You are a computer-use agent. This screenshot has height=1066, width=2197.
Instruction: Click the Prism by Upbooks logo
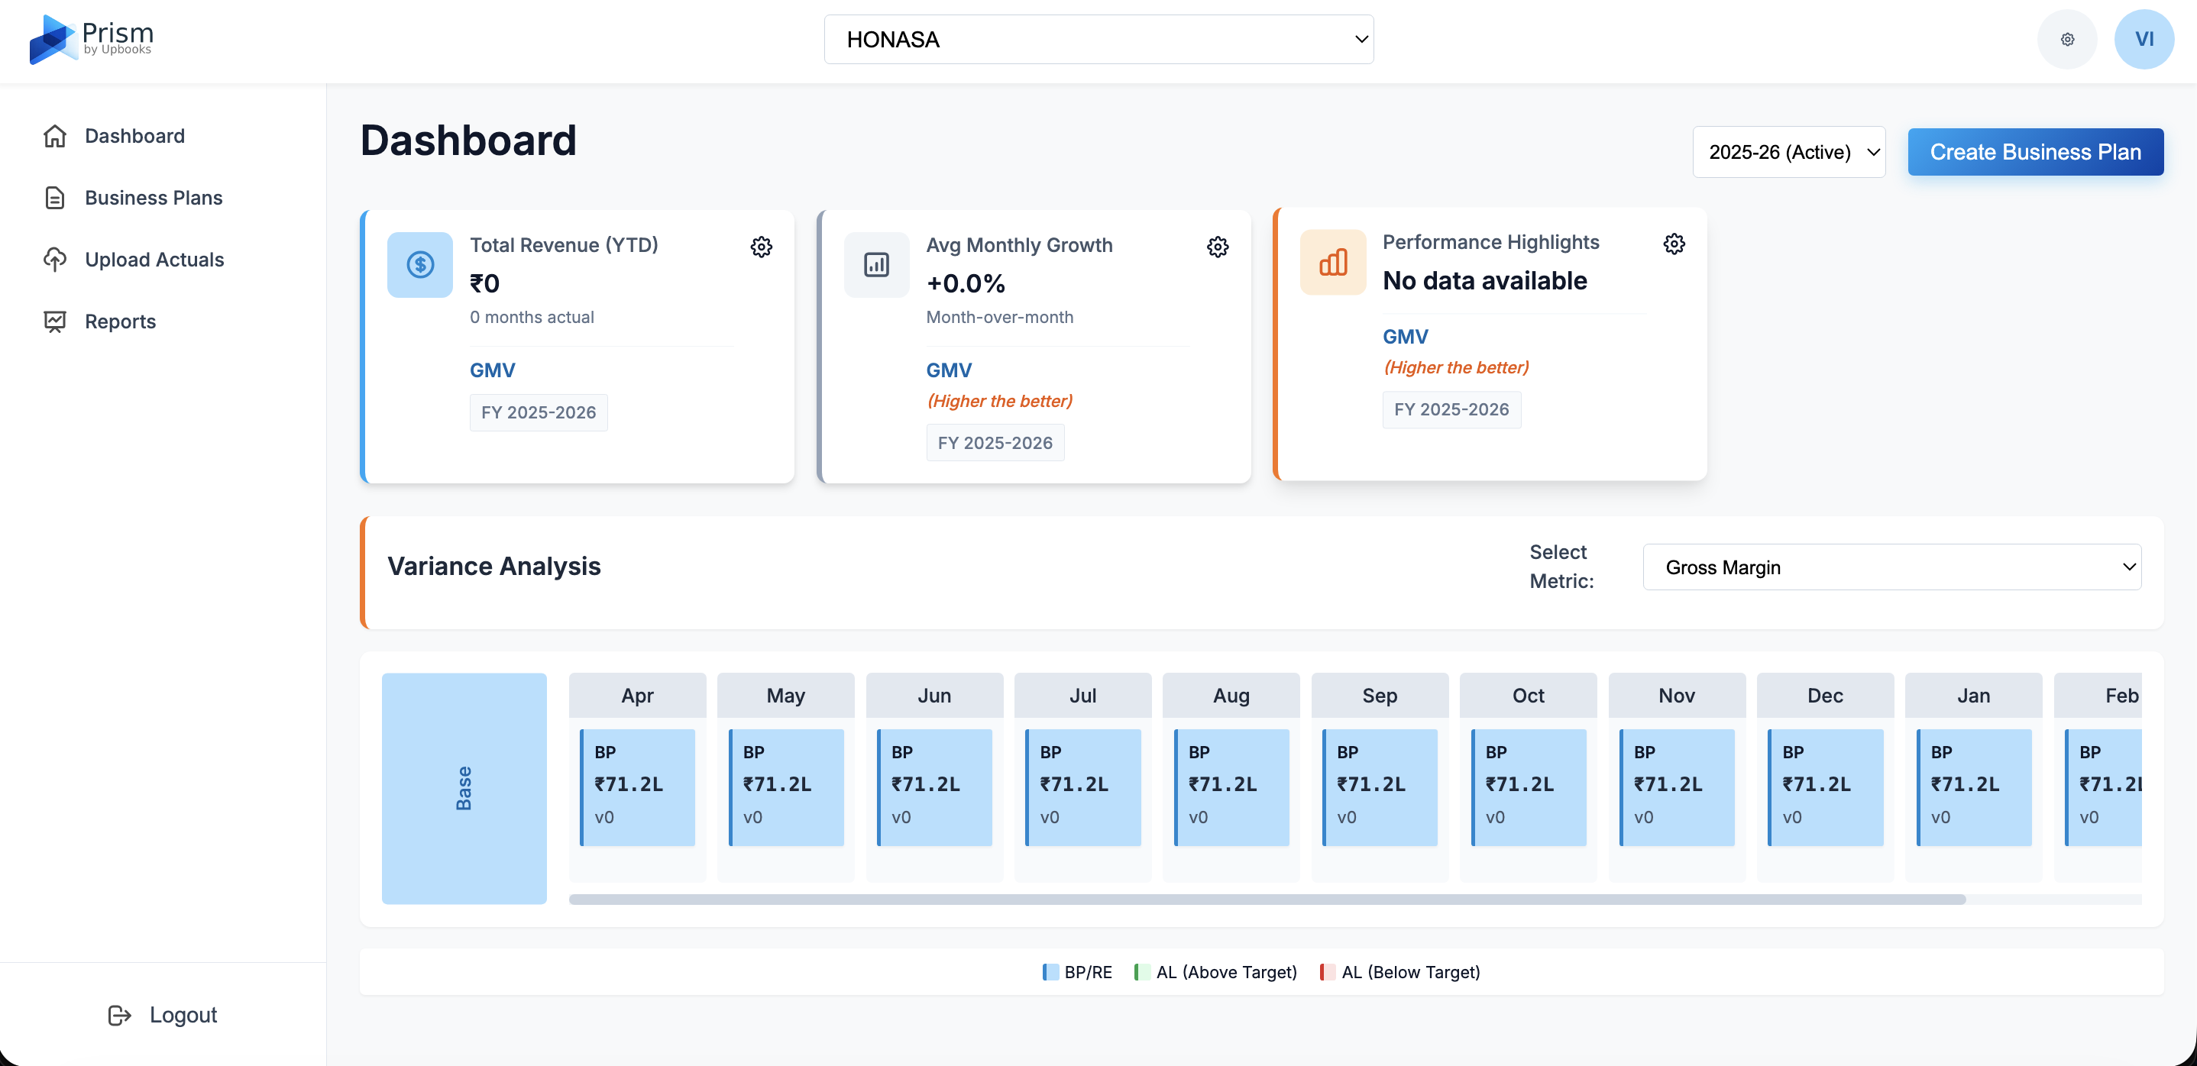(x=90, y=39)
